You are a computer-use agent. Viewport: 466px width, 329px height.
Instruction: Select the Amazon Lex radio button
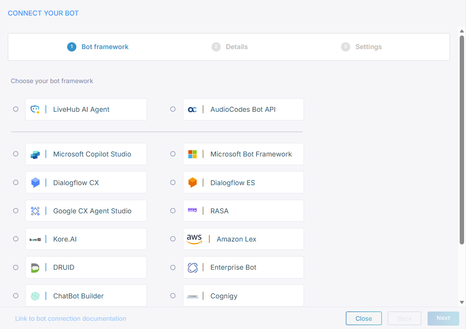[173, 239]
